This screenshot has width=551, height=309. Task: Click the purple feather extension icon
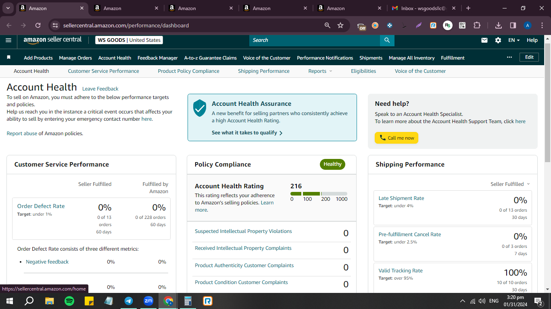tap(419, 25)
